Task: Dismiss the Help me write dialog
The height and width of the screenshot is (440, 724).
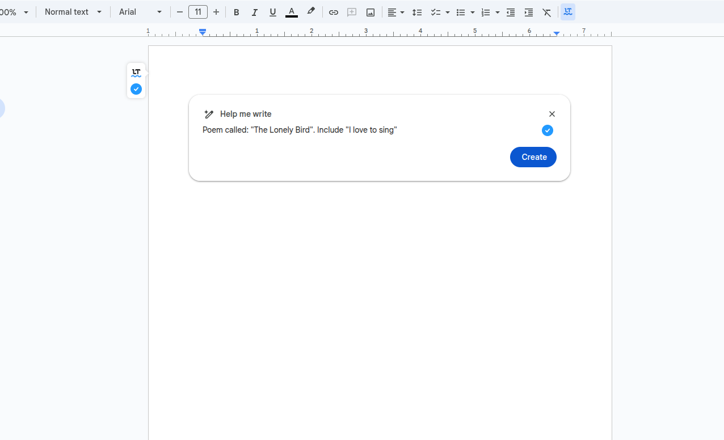Action: click(x=552, y=114)
